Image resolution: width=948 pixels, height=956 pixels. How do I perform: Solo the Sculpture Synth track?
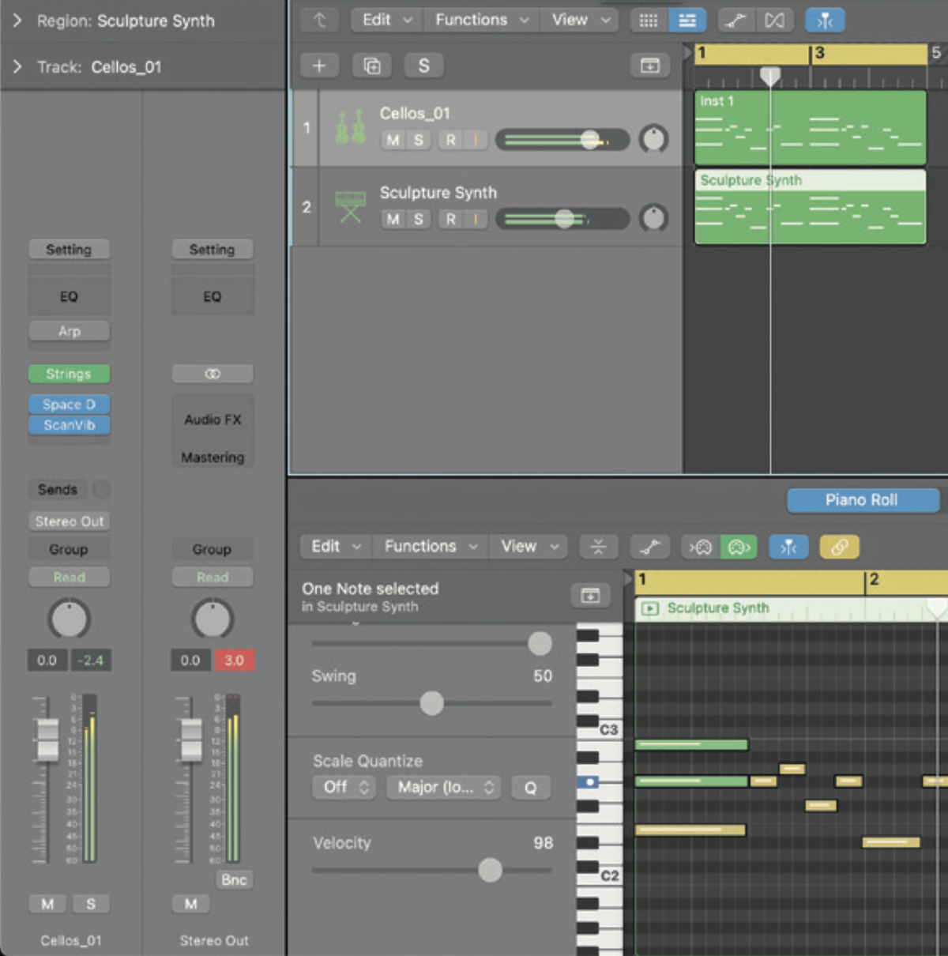pos(417,219)
